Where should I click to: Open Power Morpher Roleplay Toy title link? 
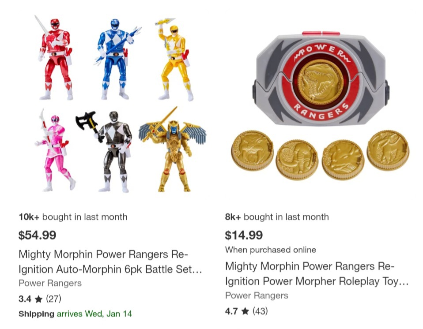(317, 273)
